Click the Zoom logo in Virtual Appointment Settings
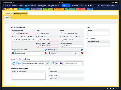This screenshot has width=121, height=90. [x=17, y=63]
